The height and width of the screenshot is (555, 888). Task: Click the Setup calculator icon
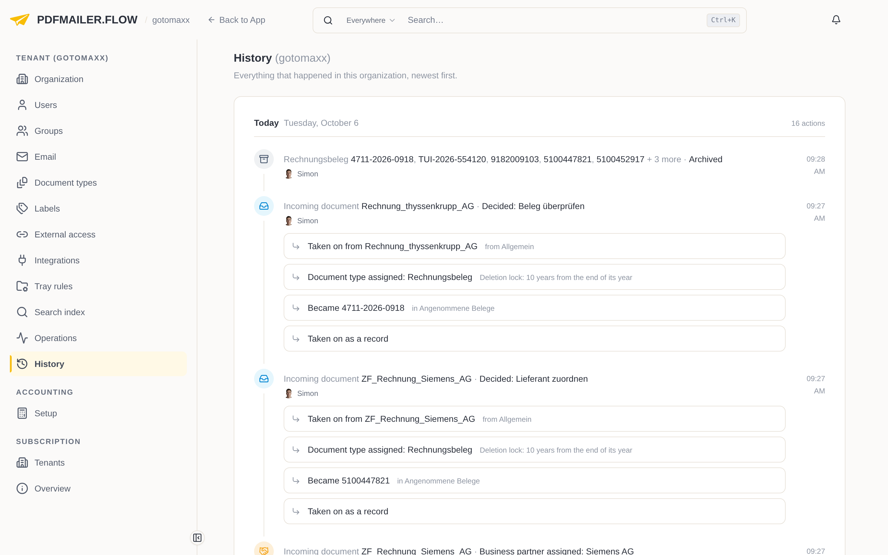22,413
